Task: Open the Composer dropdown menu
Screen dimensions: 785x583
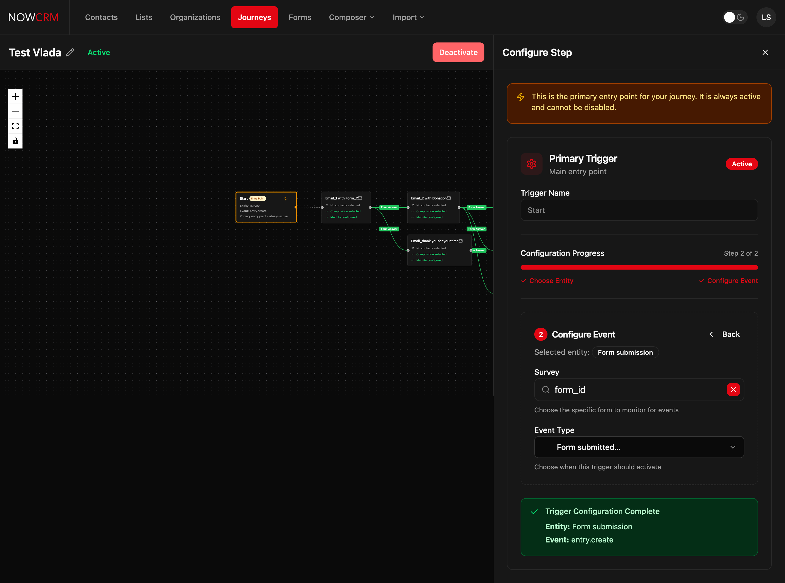Action: click(x=351, y=17)
